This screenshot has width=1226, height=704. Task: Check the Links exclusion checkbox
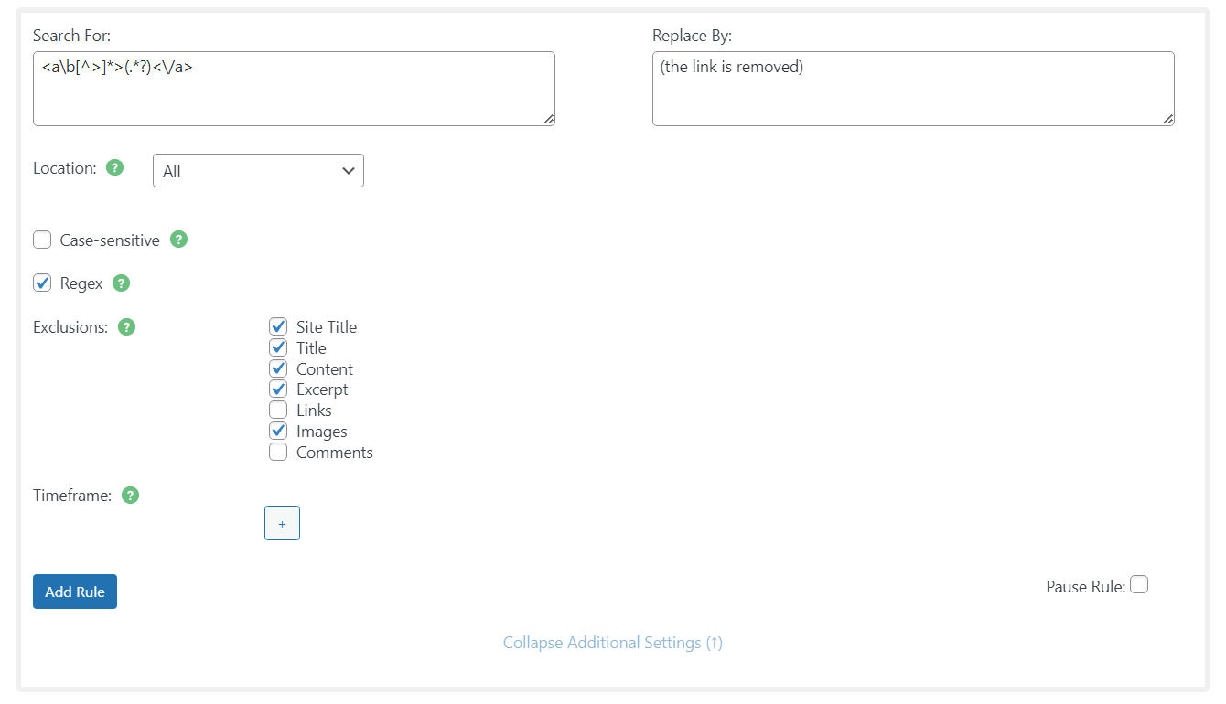pyautogui.click(x=278, y=411)
